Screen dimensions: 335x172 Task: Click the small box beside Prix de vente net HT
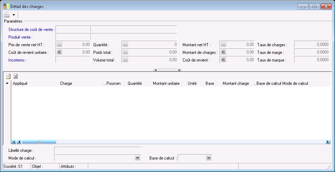point(59,44)
